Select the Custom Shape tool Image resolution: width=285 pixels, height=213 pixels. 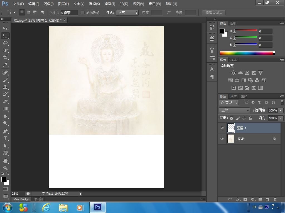5,153
